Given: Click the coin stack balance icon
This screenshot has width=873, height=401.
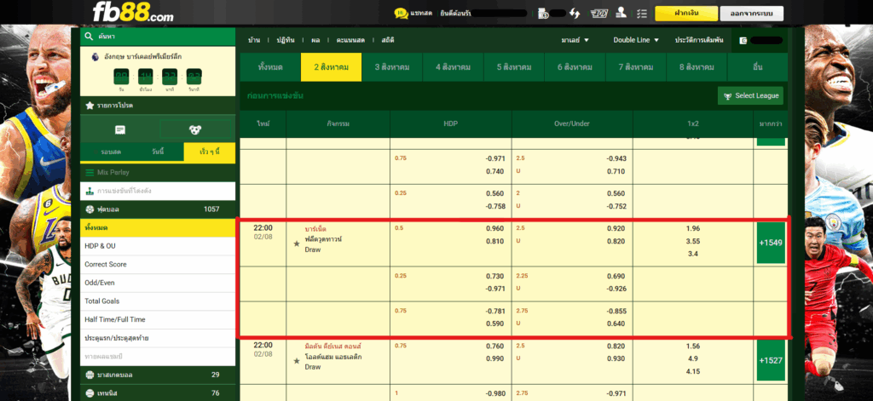Looking at the screenshot, I should 543,14.
